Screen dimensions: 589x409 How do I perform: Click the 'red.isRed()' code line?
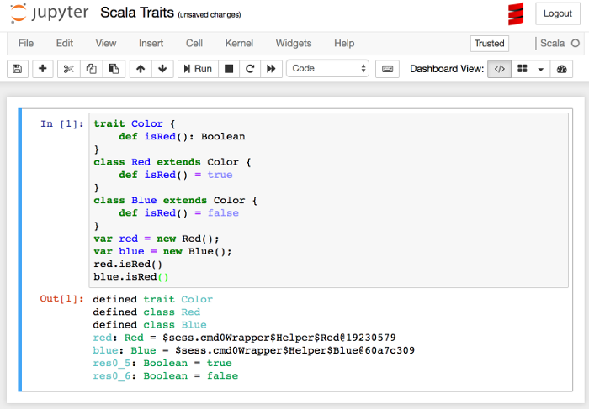128,264
